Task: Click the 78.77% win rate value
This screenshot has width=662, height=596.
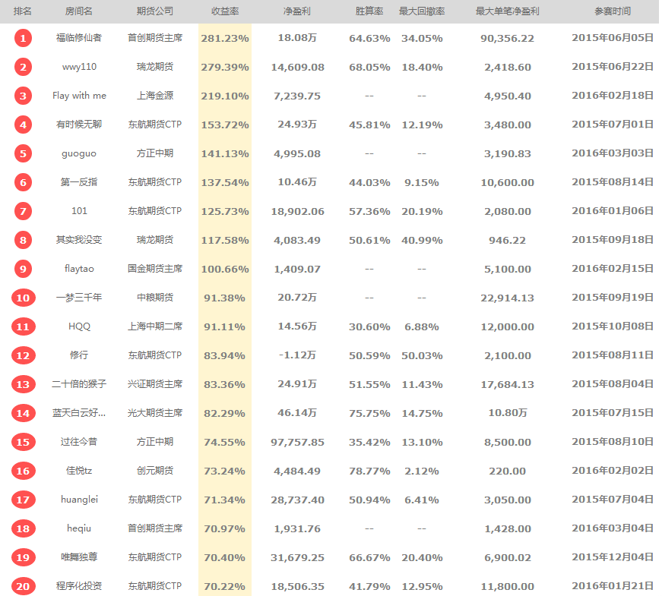Action: 369,471
